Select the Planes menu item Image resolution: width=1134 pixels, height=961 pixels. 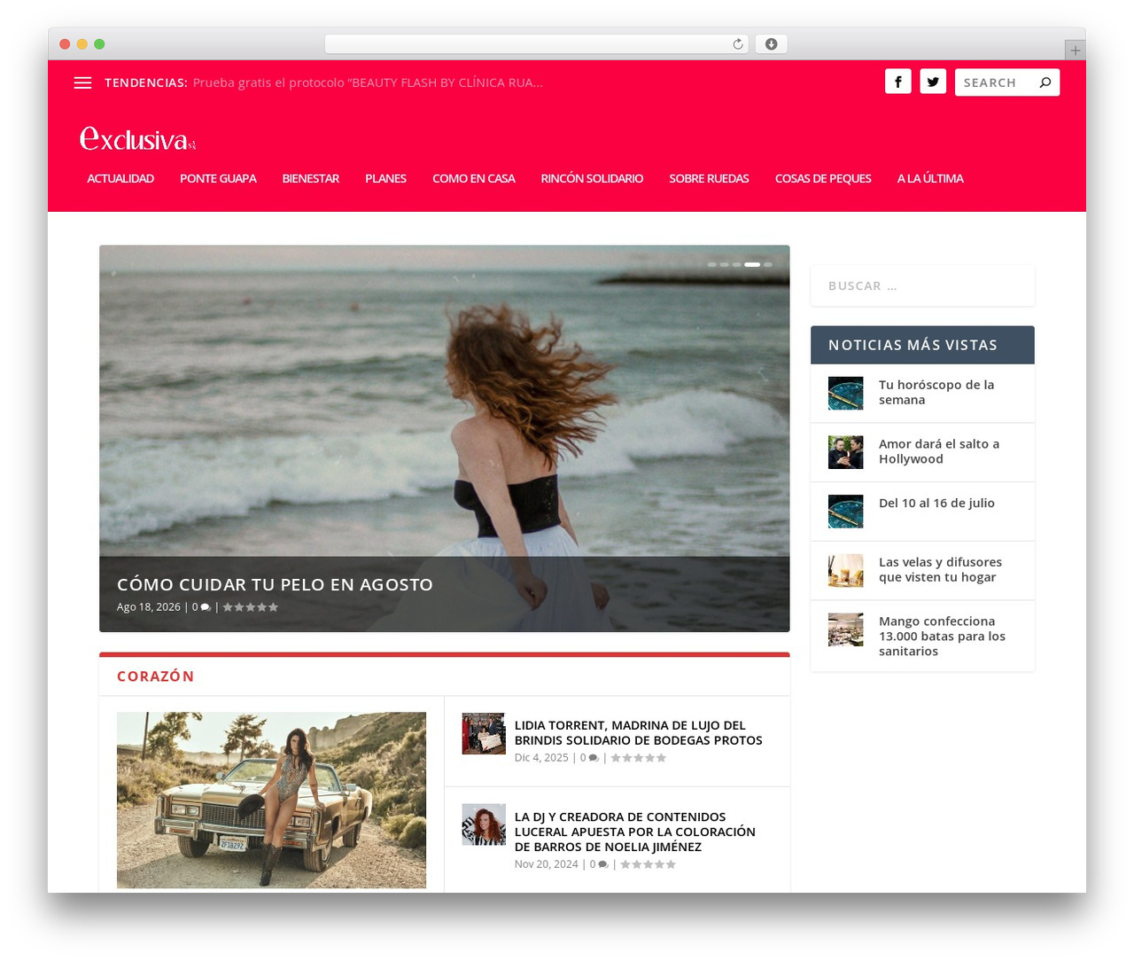386,178
